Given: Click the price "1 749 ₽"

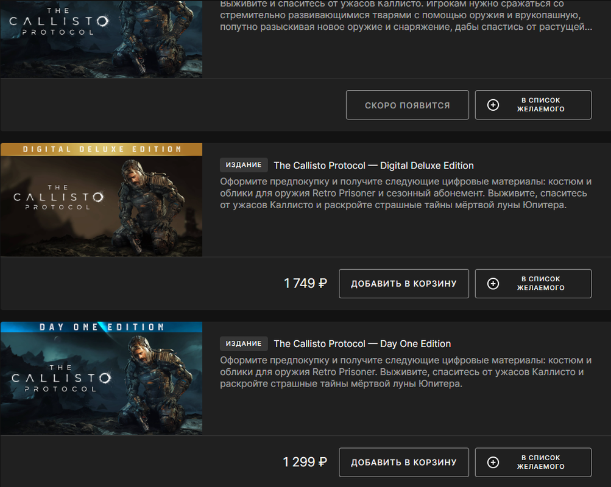Looking at the screenshot, I should 306,284.
